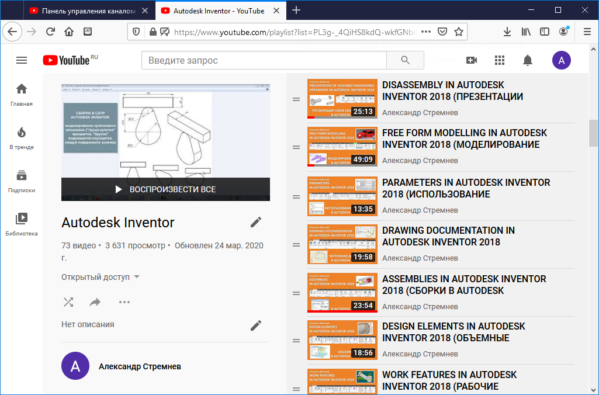Click the 49:09 Free Form thumbnail
This screenshot has width=599, height=395.
tap(342, 147)
